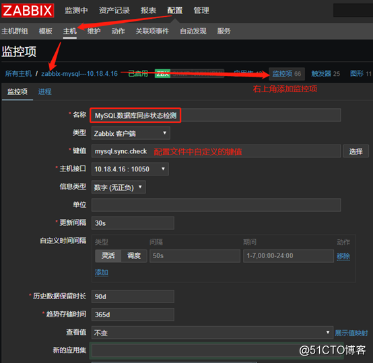Focus the 历史数据保留时长 90d field
The width and height of the screenshot is (373, 363).
point(133,296)
